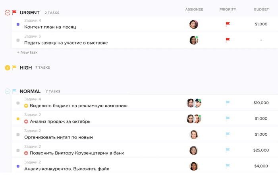Screen dimensions: 278x175
Task: Open task Организовать митап по новым
Action: pyautogui.click(x=58, y=137)
